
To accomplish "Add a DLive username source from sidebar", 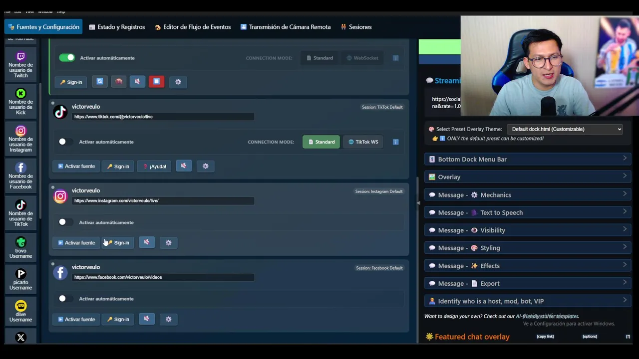I will (20, 312).
